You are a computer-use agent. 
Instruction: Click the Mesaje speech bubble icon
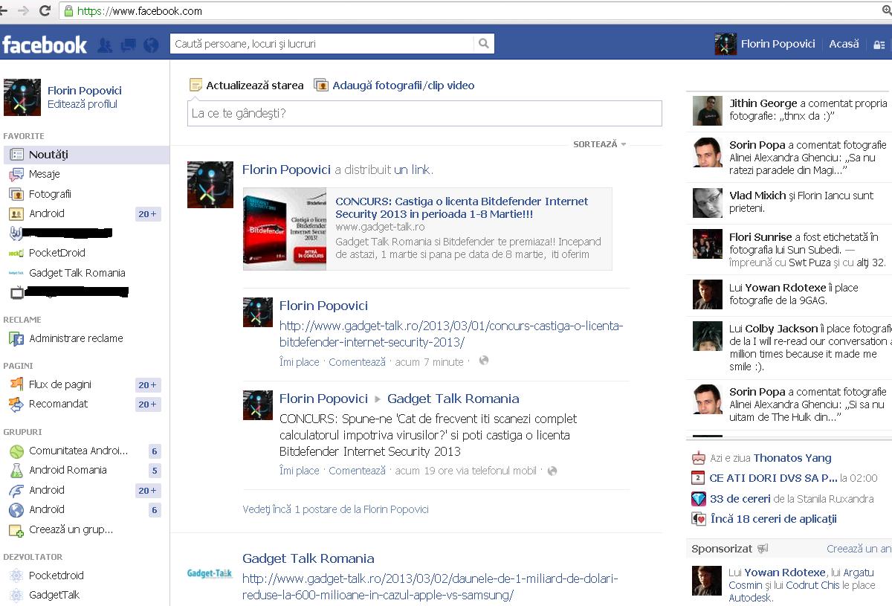(x=16, y=174)
